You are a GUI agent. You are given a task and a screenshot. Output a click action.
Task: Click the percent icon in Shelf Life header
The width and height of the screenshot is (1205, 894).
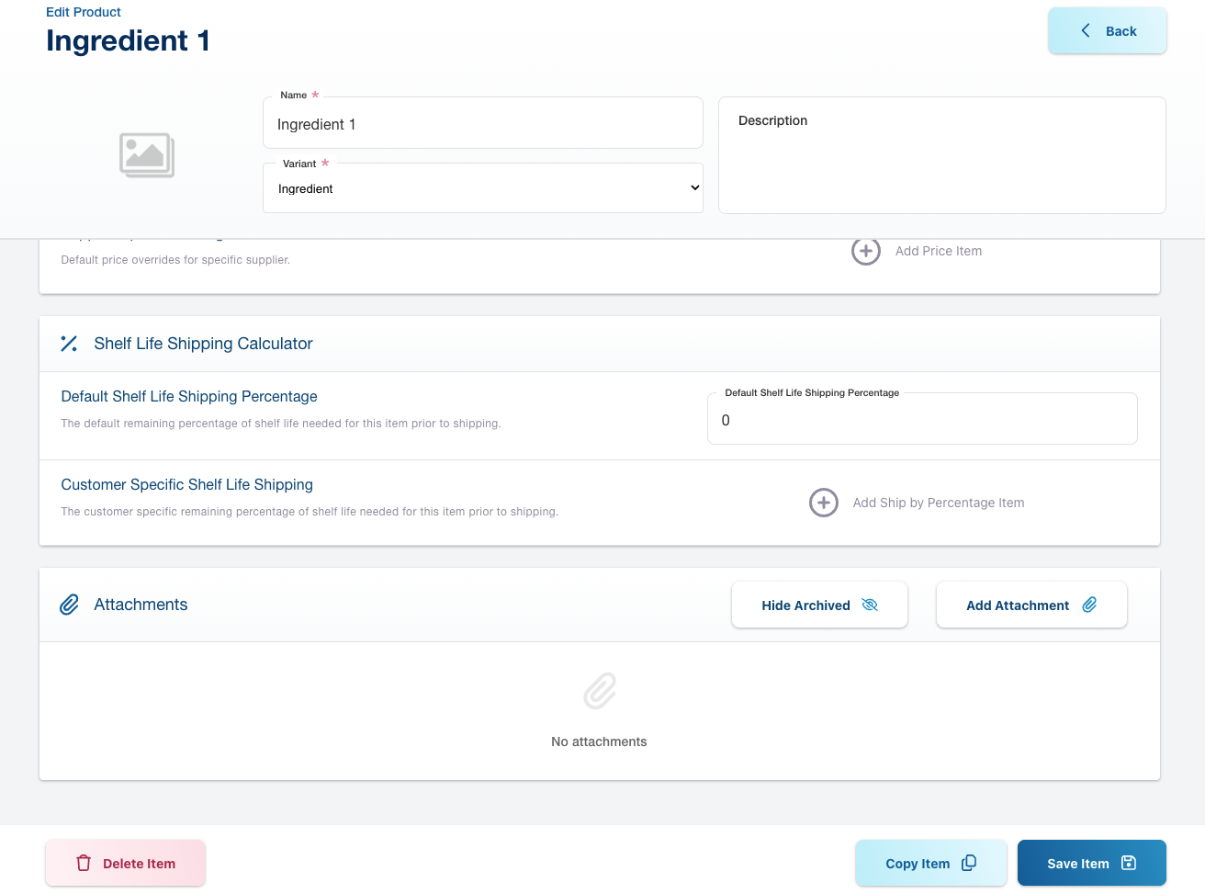[x=69, y=344]
